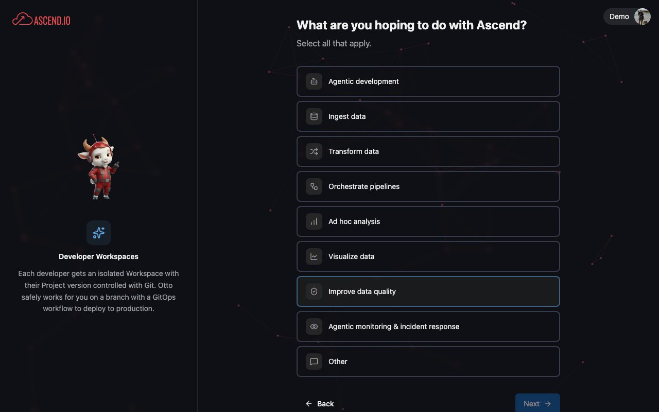Select the Orchestrate pipelines option

click(428, 186)
